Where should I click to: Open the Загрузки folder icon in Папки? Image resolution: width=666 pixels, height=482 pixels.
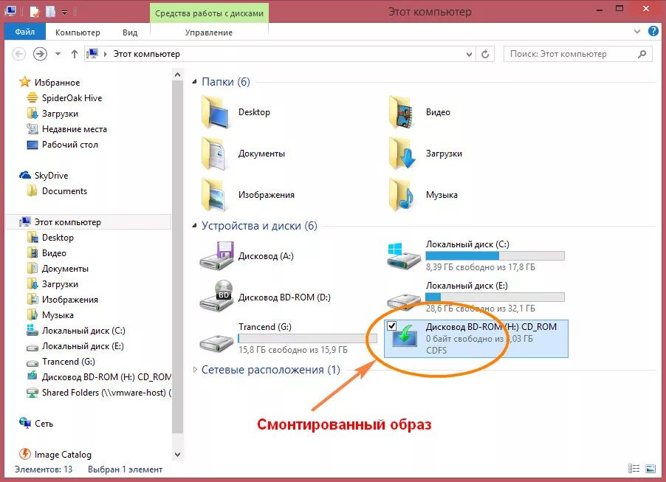coord(404,154)
